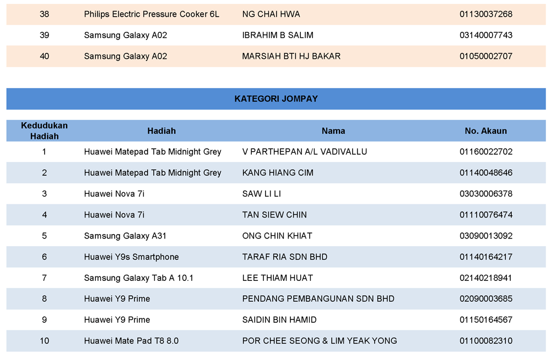
Task: Select the No. Akaun column header
Action: (485, 131)
